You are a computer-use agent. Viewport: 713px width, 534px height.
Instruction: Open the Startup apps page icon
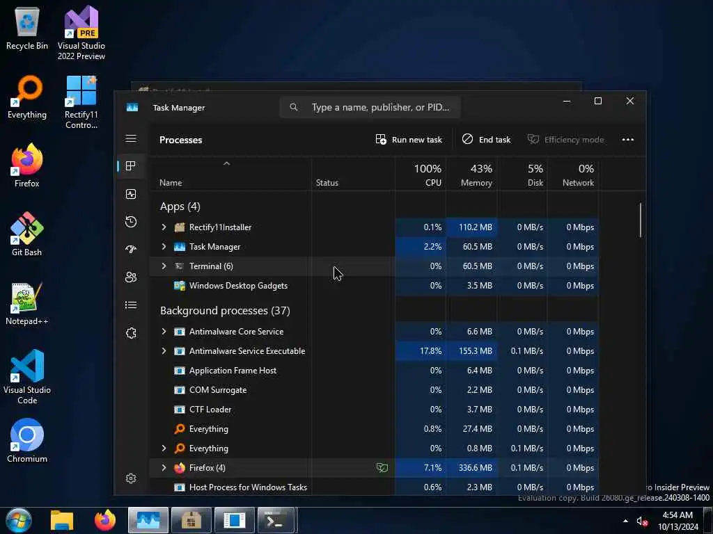131,250
